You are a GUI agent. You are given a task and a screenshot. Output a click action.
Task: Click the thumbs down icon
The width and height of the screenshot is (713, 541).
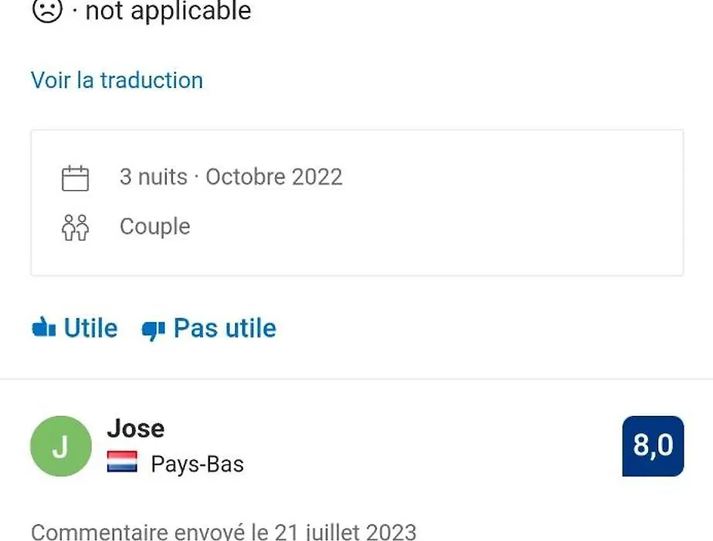(153, 331)
